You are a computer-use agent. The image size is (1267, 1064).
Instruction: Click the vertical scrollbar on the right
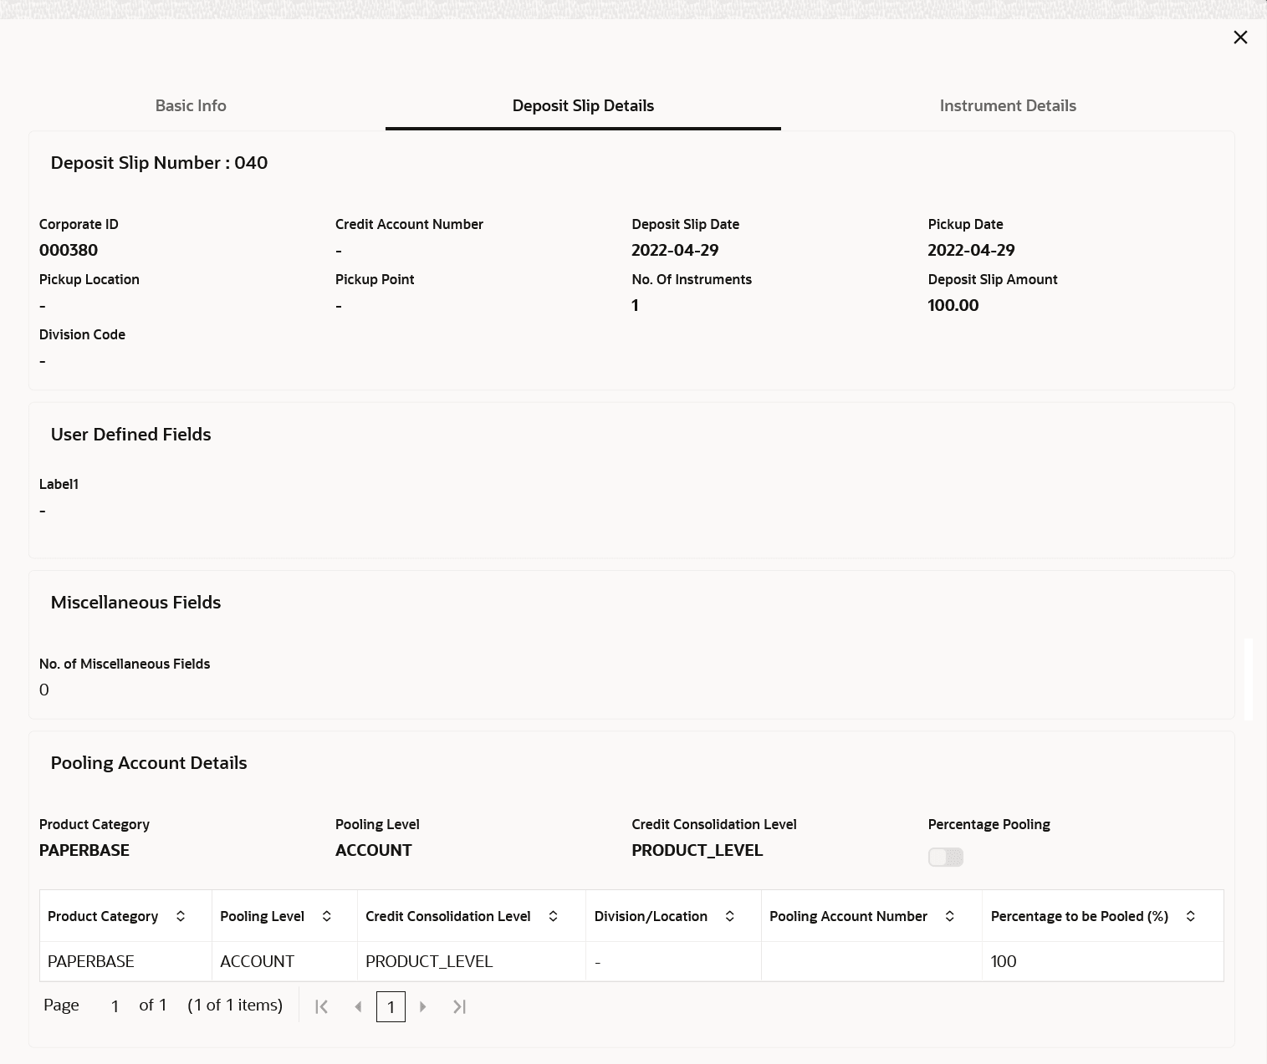click(1249, 679)
